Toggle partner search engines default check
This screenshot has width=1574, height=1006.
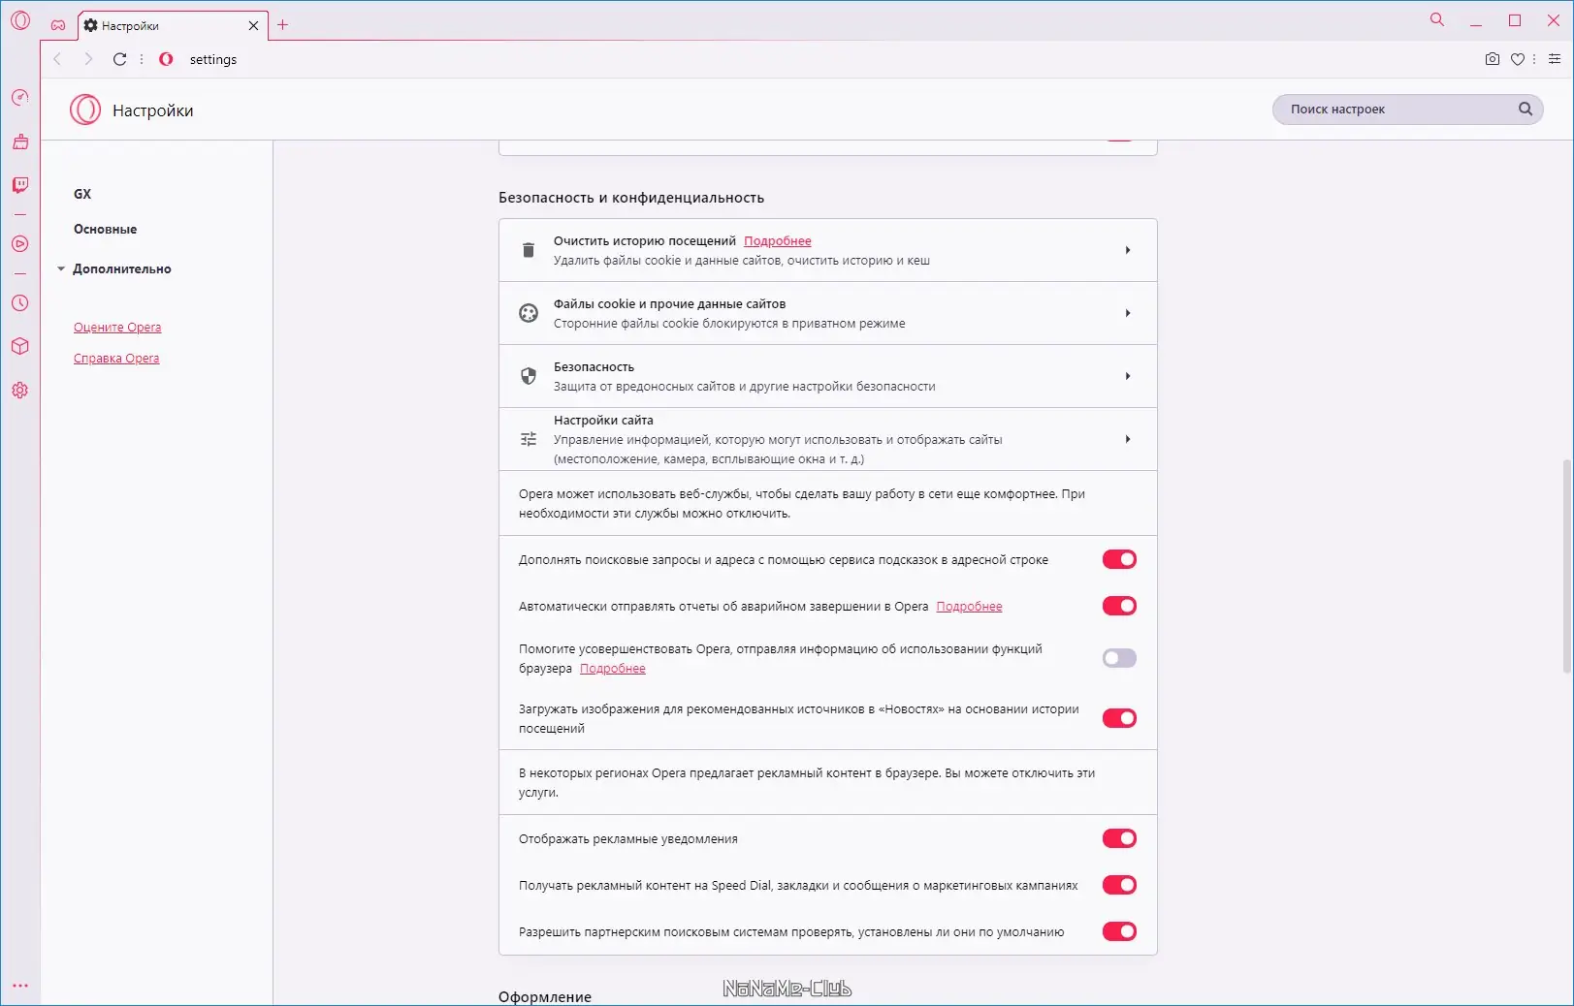(x=1119, y=931)
